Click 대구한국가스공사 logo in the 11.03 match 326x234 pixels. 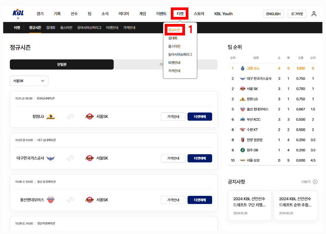click(x=50, y=158)
